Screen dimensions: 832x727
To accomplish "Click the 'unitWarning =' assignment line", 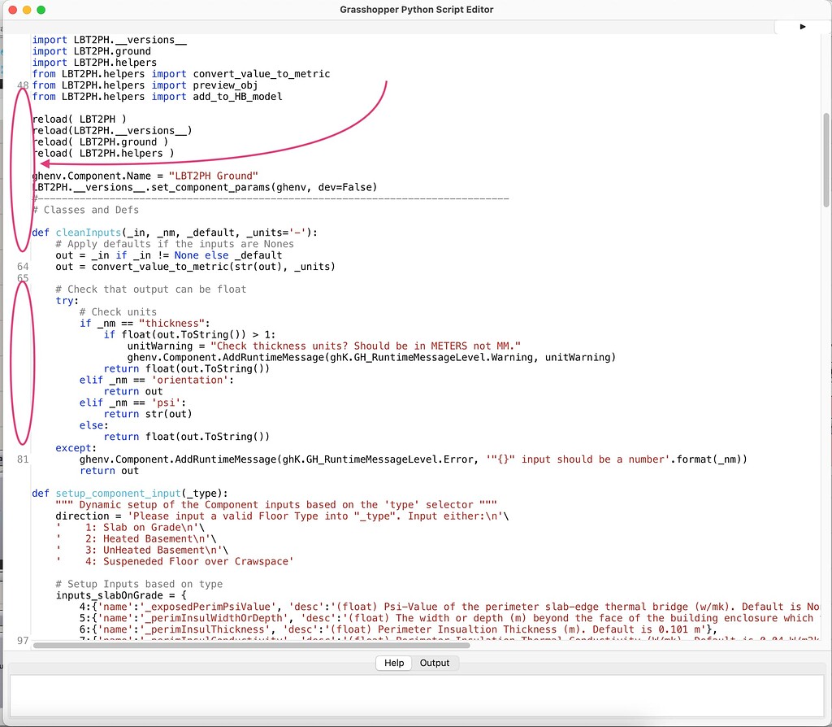I will 323,346.
